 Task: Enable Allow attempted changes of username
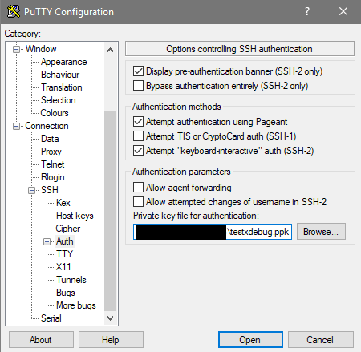[138, 202]
